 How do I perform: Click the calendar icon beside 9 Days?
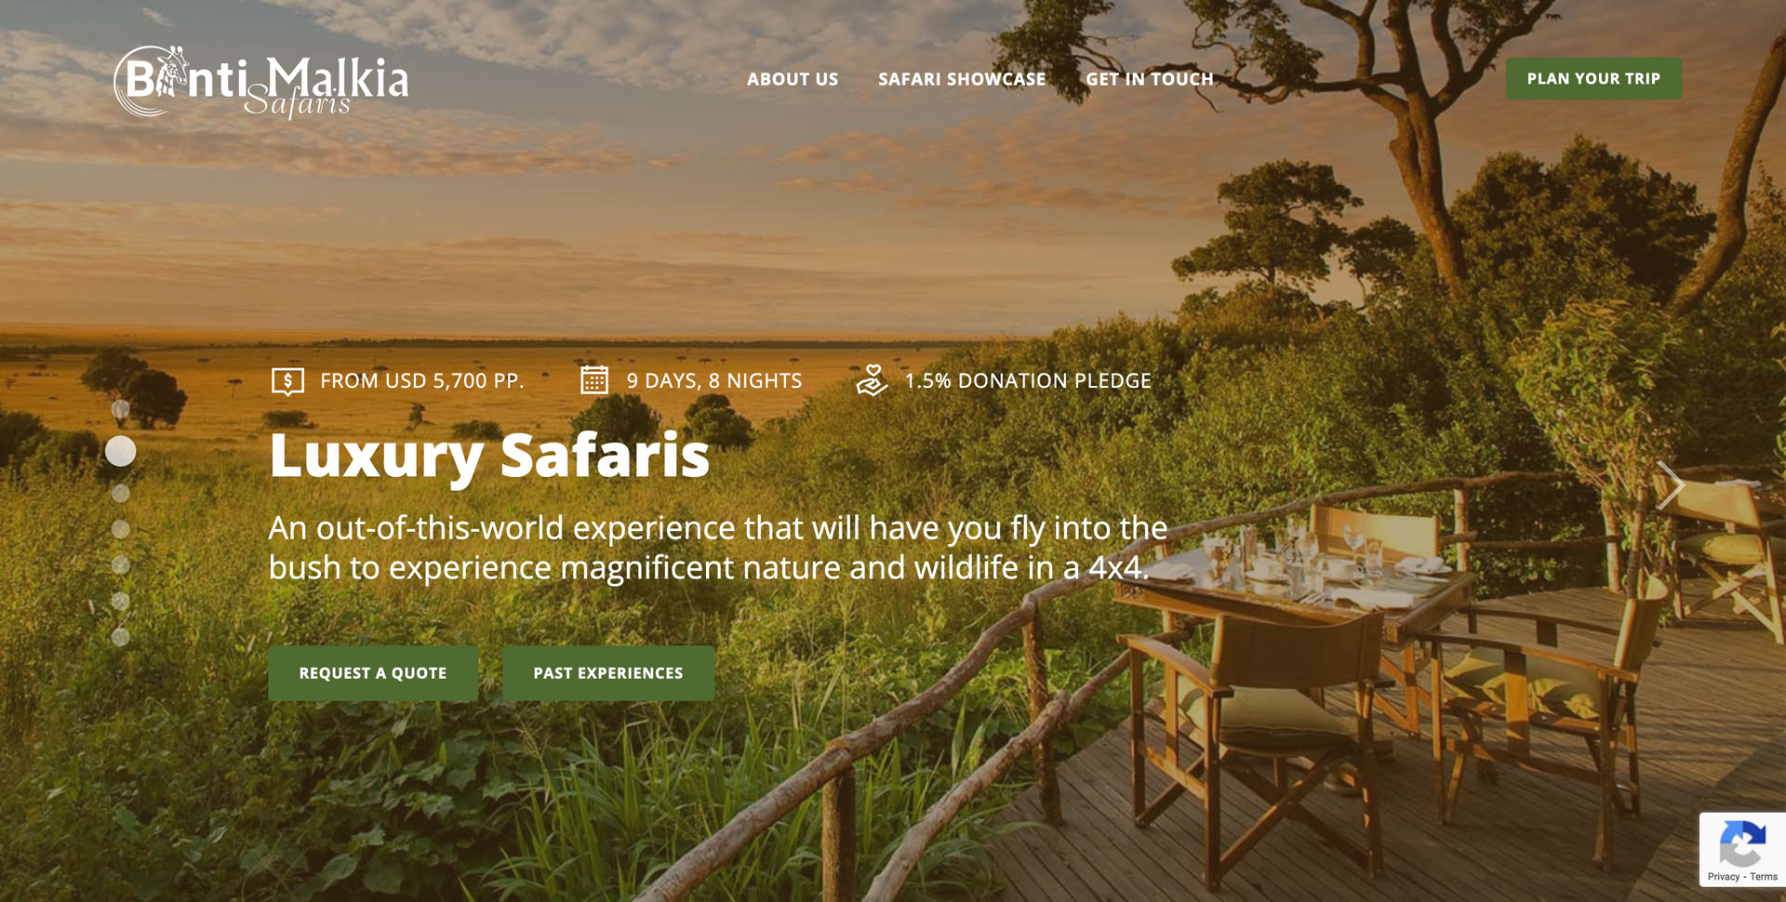click(594, 380)
